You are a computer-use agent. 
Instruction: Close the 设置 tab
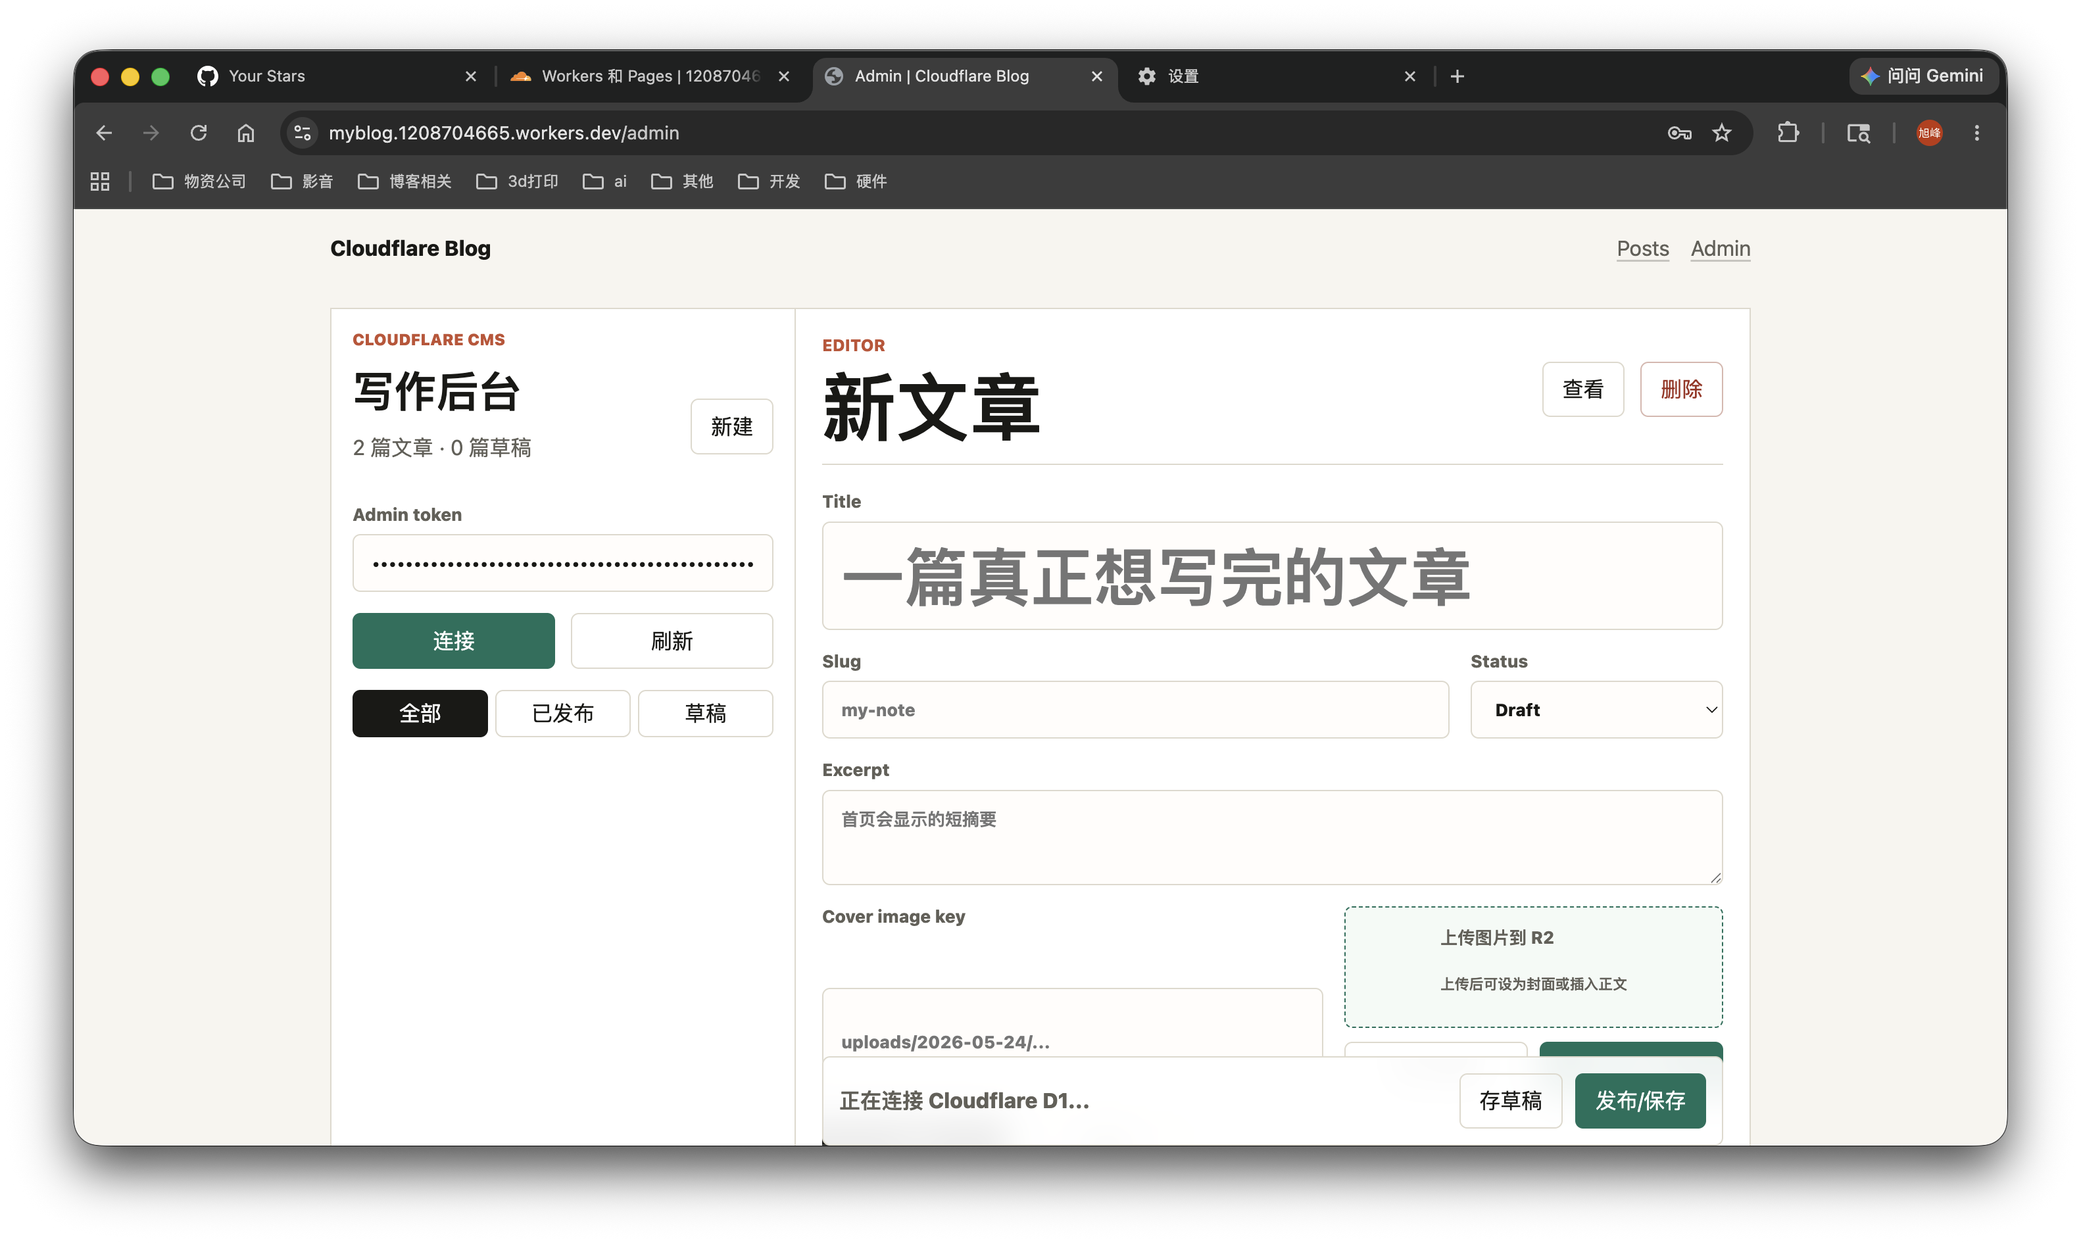1410,76
